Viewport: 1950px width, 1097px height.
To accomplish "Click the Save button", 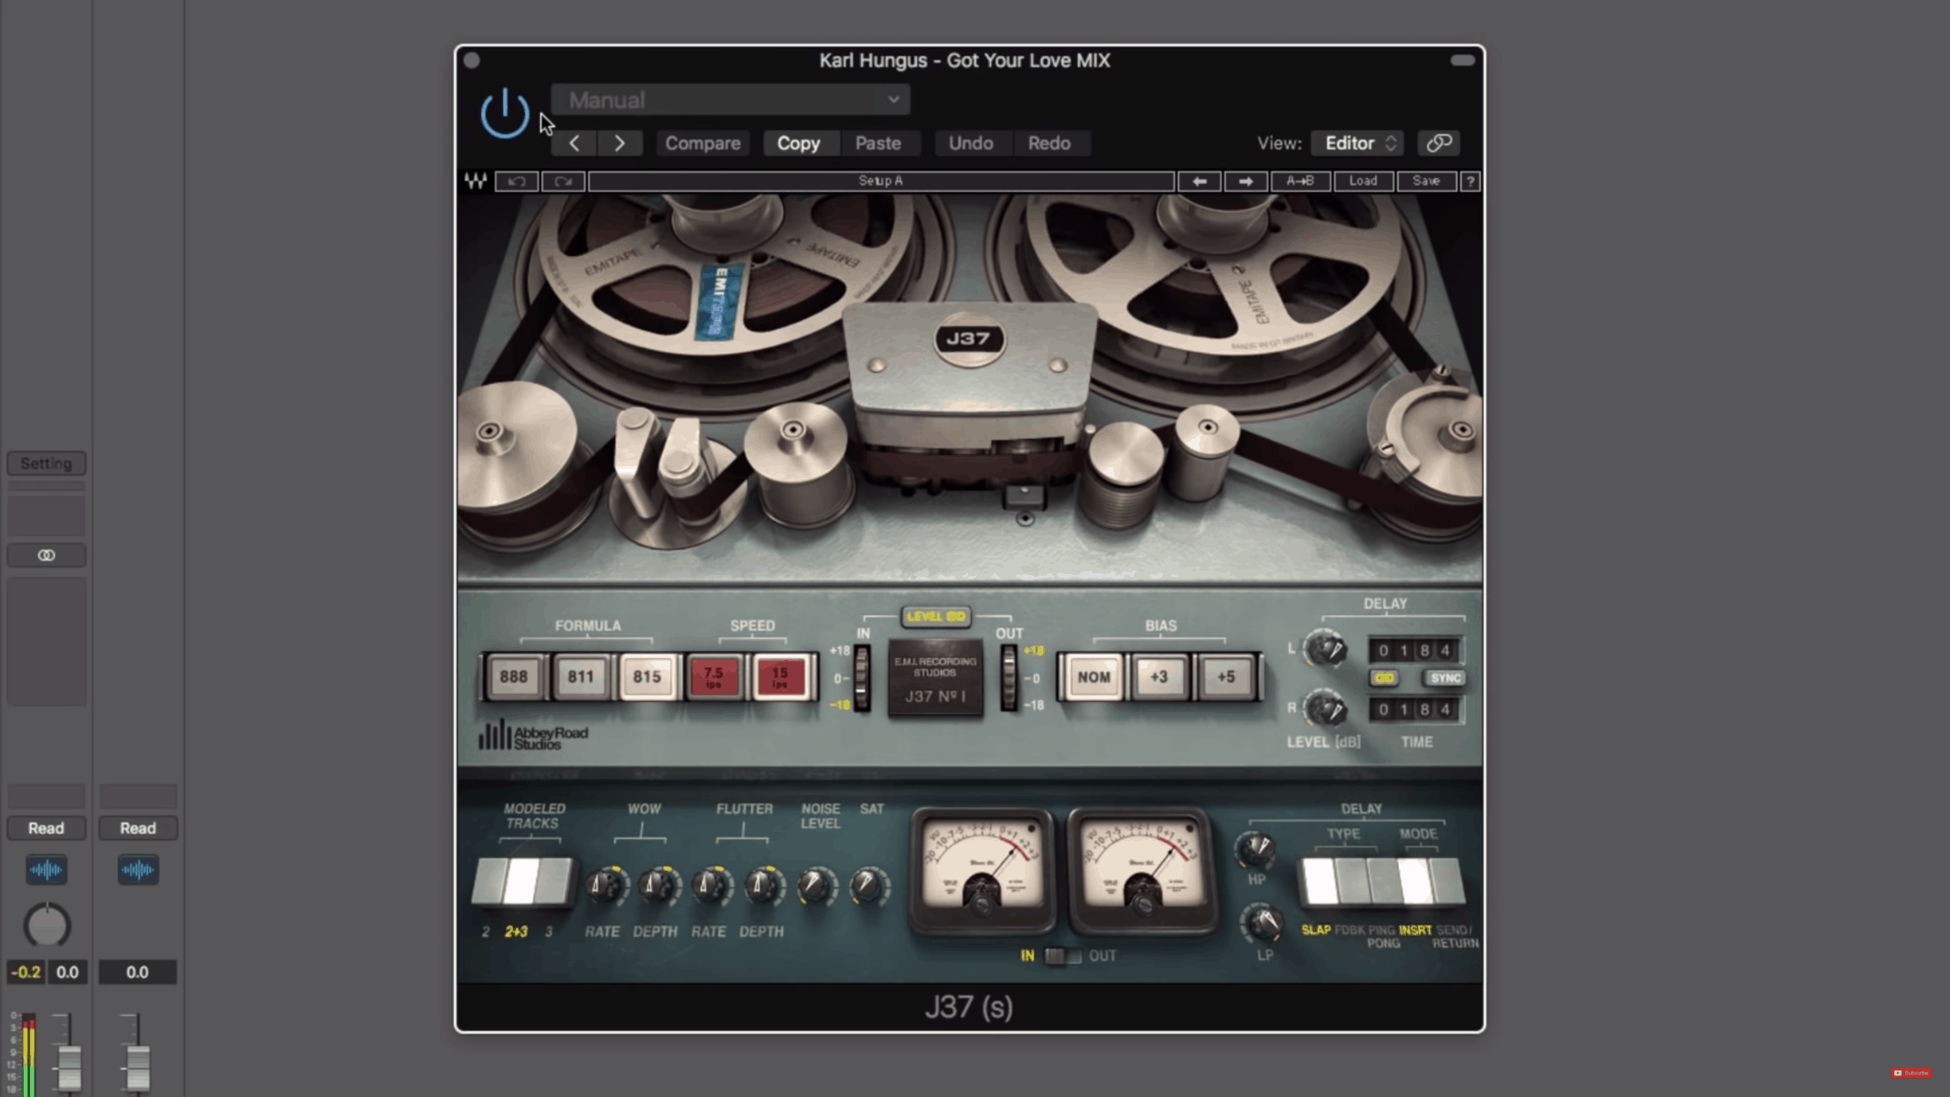I will [x=1426, y=181].
